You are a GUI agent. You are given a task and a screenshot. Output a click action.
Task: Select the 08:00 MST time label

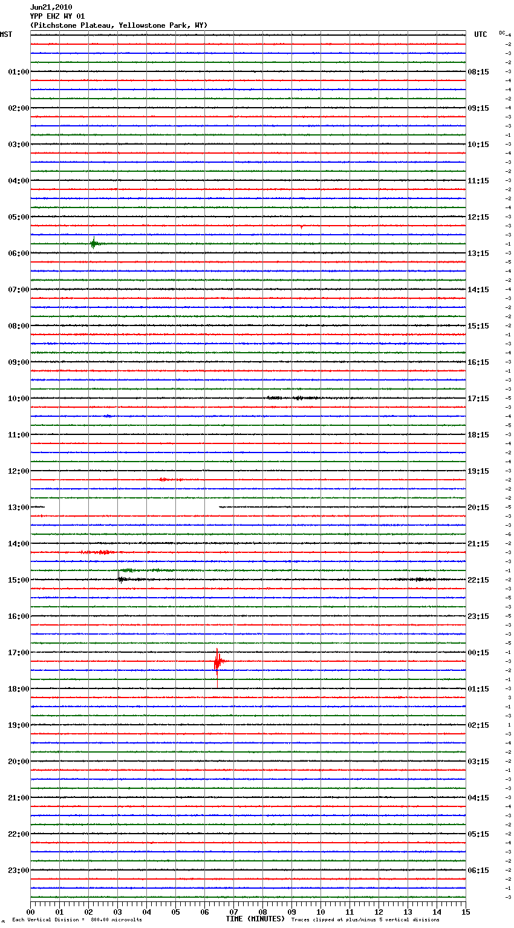[x=19, y=326]
